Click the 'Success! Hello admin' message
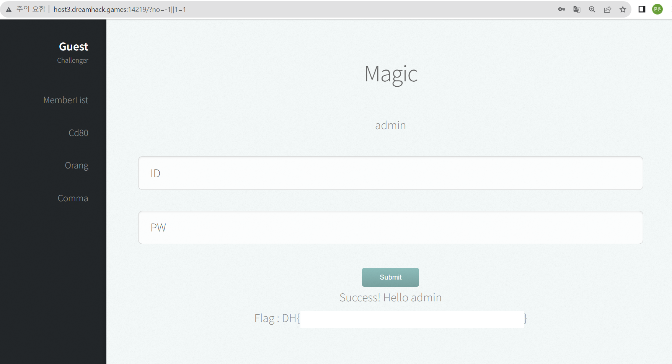This screenshot has height=364, width=672. 390,298
